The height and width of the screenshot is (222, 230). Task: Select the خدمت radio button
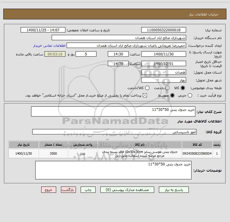click(167, 88)
